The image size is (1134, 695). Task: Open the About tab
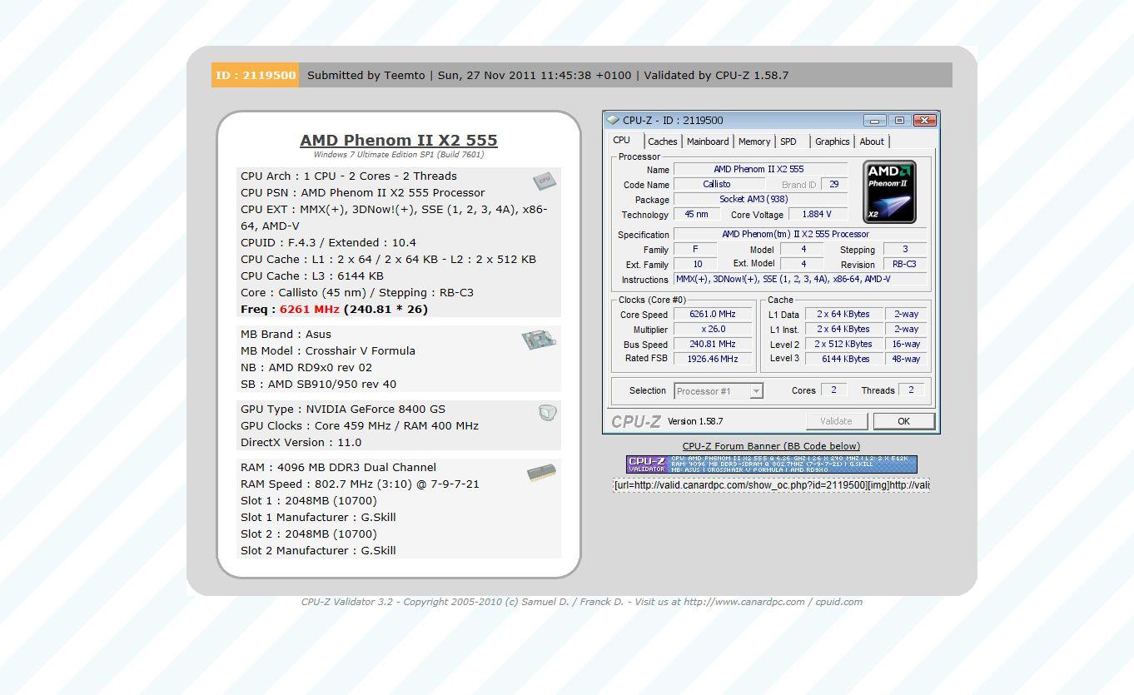872,141
